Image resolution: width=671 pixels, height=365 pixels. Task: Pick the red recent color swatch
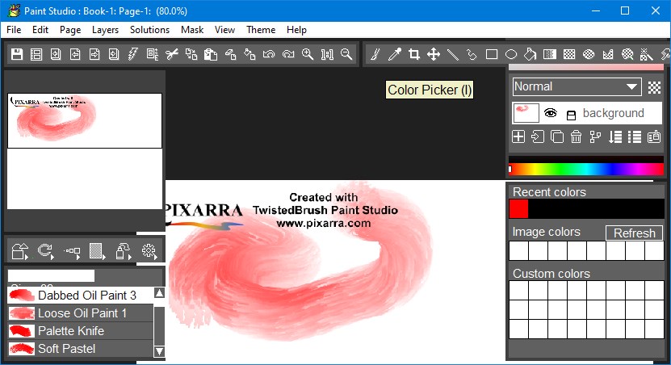tap(518, 209)
